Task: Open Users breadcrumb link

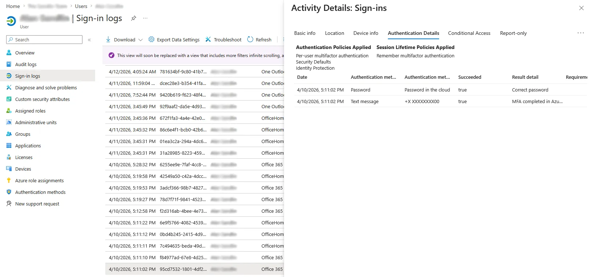Action: pos(81,6)
